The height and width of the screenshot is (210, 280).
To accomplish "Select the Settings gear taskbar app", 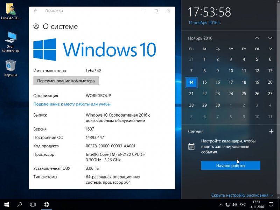I will tap(47, 204).
